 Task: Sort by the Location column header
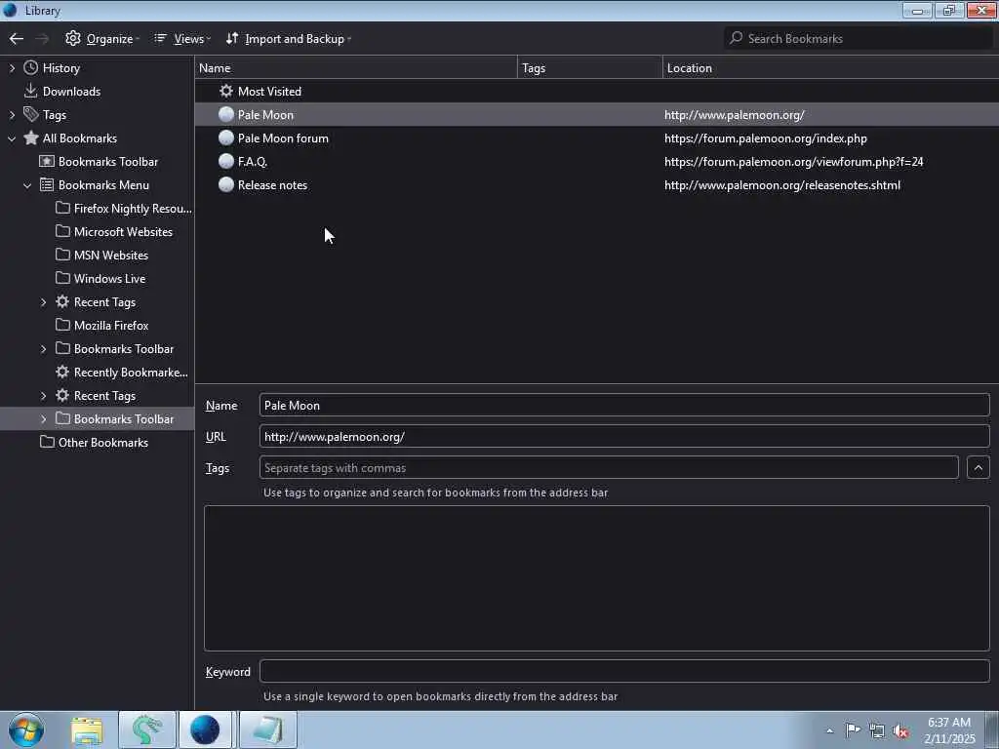point(831,67)
